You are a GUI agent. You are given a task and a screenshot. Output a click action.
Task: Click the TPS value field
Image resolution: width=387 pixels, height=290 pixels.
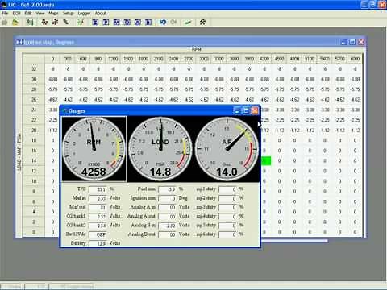(98, 189)
